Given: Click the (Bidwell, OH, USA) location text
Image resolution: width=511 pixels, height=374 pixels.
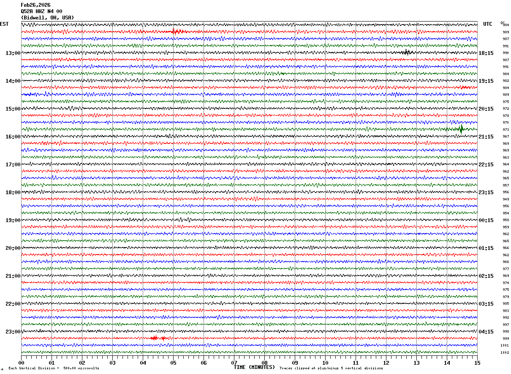Looking at the screenshot, I should click(x=47, y=18).
